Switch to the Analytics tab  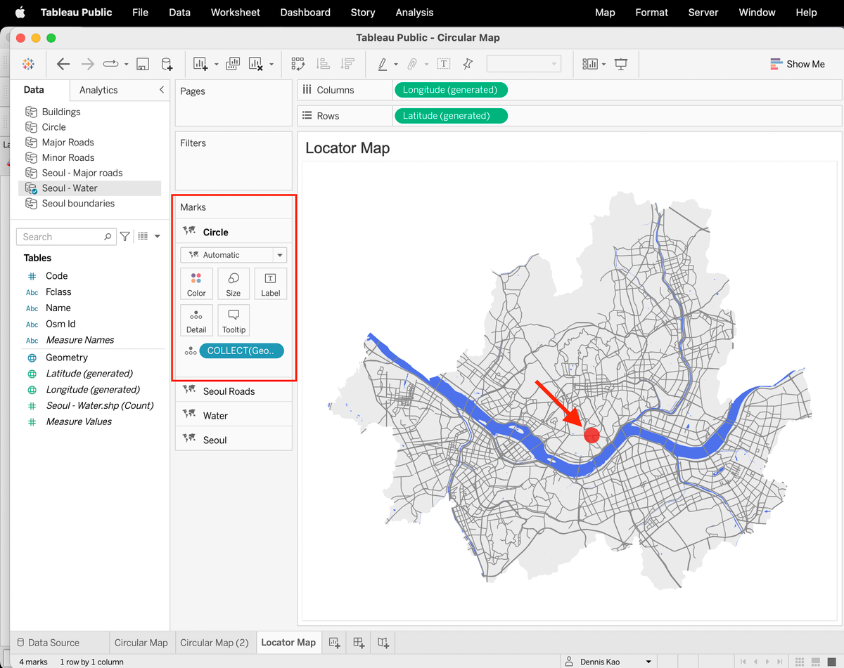coord(98,90)
